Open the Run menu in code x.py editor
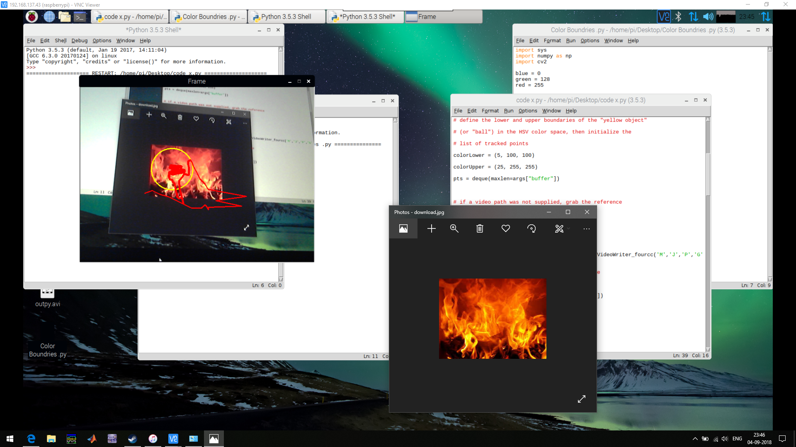Viewport: 796px width, 447px height. (x=509, y=111)
